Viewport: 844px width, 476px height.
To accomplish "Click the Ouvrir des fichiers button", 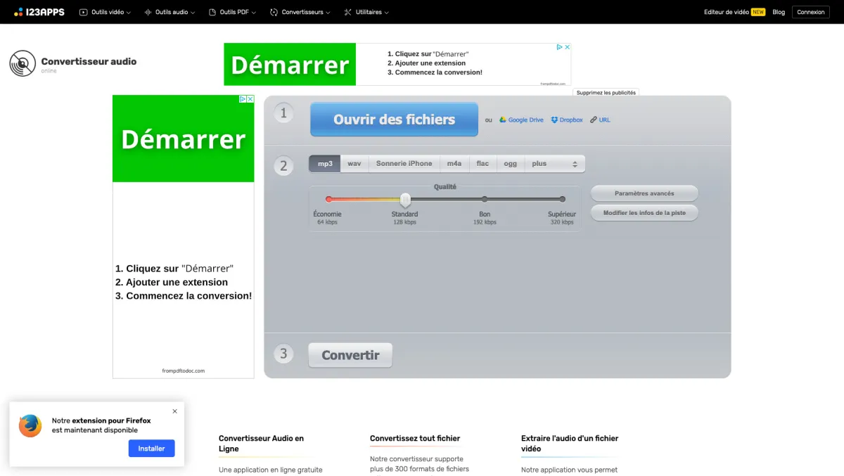I will tap(394, 120).
